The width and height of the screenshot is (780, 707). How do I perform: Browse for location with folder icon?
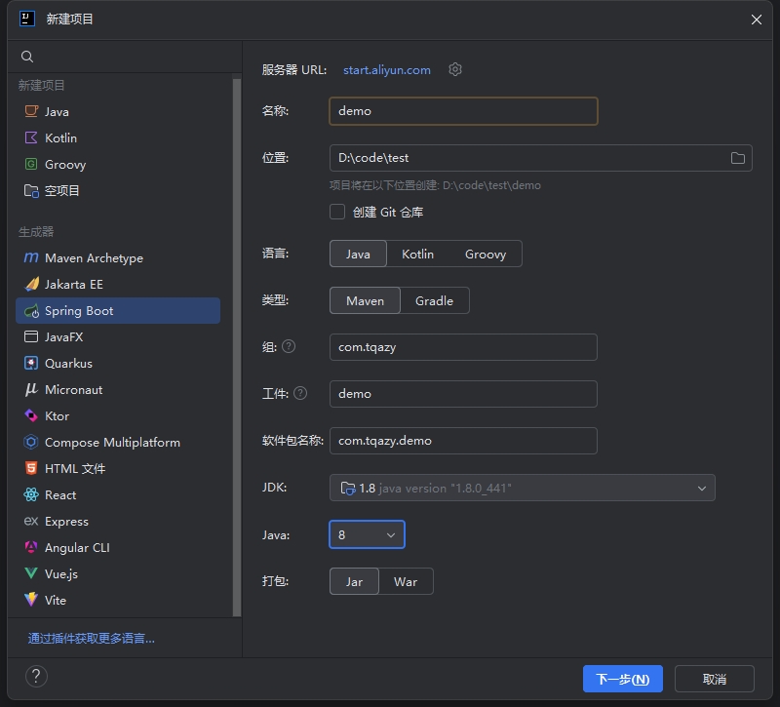pos(738,158)
